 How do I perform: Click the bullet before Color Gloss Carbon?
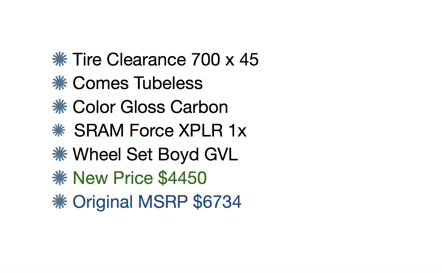60,107
